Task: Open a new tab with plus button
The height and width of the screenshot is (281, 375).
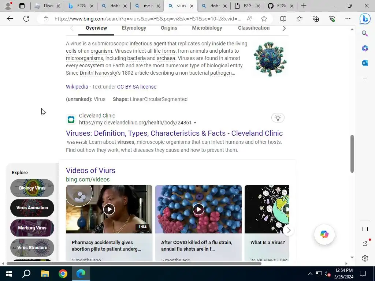Action: coord(304,6)
